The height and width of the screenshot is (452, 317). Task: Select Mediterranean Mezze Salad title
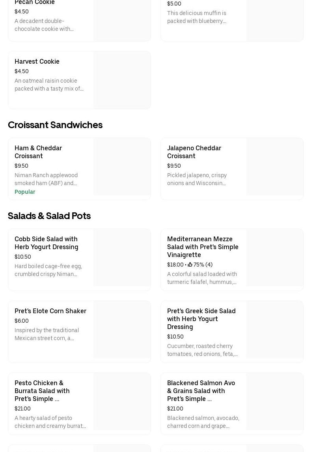point(203,247)
